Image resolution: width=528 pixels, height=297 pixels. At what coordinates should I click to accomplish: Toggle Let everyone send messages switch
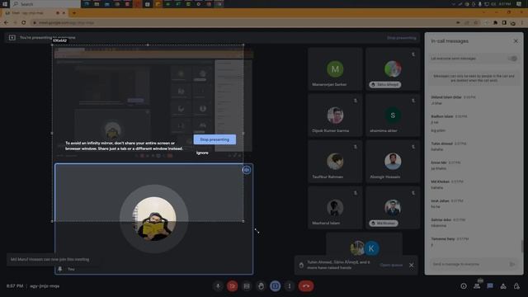[x=512, y=59]
